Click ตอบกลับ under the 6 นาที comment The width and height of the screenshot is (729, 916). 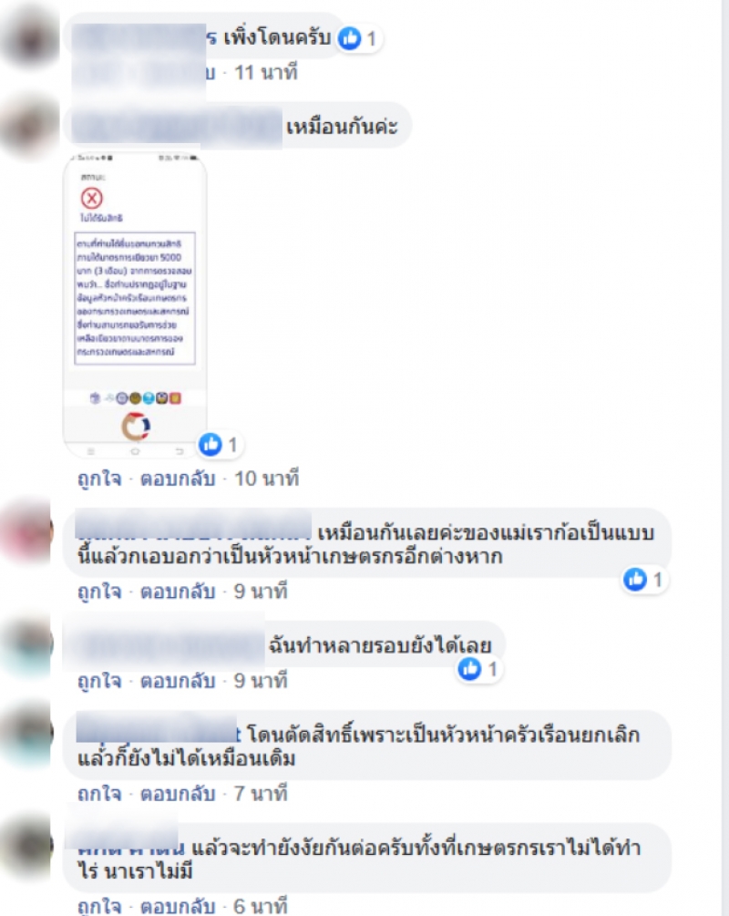(179, 906)
